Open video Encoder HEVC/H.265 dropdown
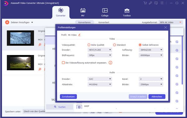Viewport: 187px width, 118px height. point(100,50)
